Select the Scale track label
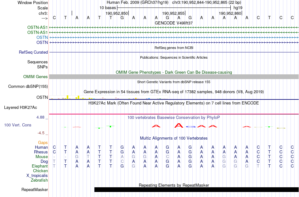This screenshot has height=197, width=299. click(x=42, y=8)
